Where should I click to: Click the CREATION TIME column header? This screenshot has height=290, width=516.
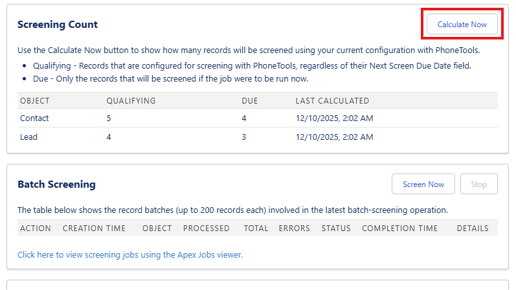(95, 229)
